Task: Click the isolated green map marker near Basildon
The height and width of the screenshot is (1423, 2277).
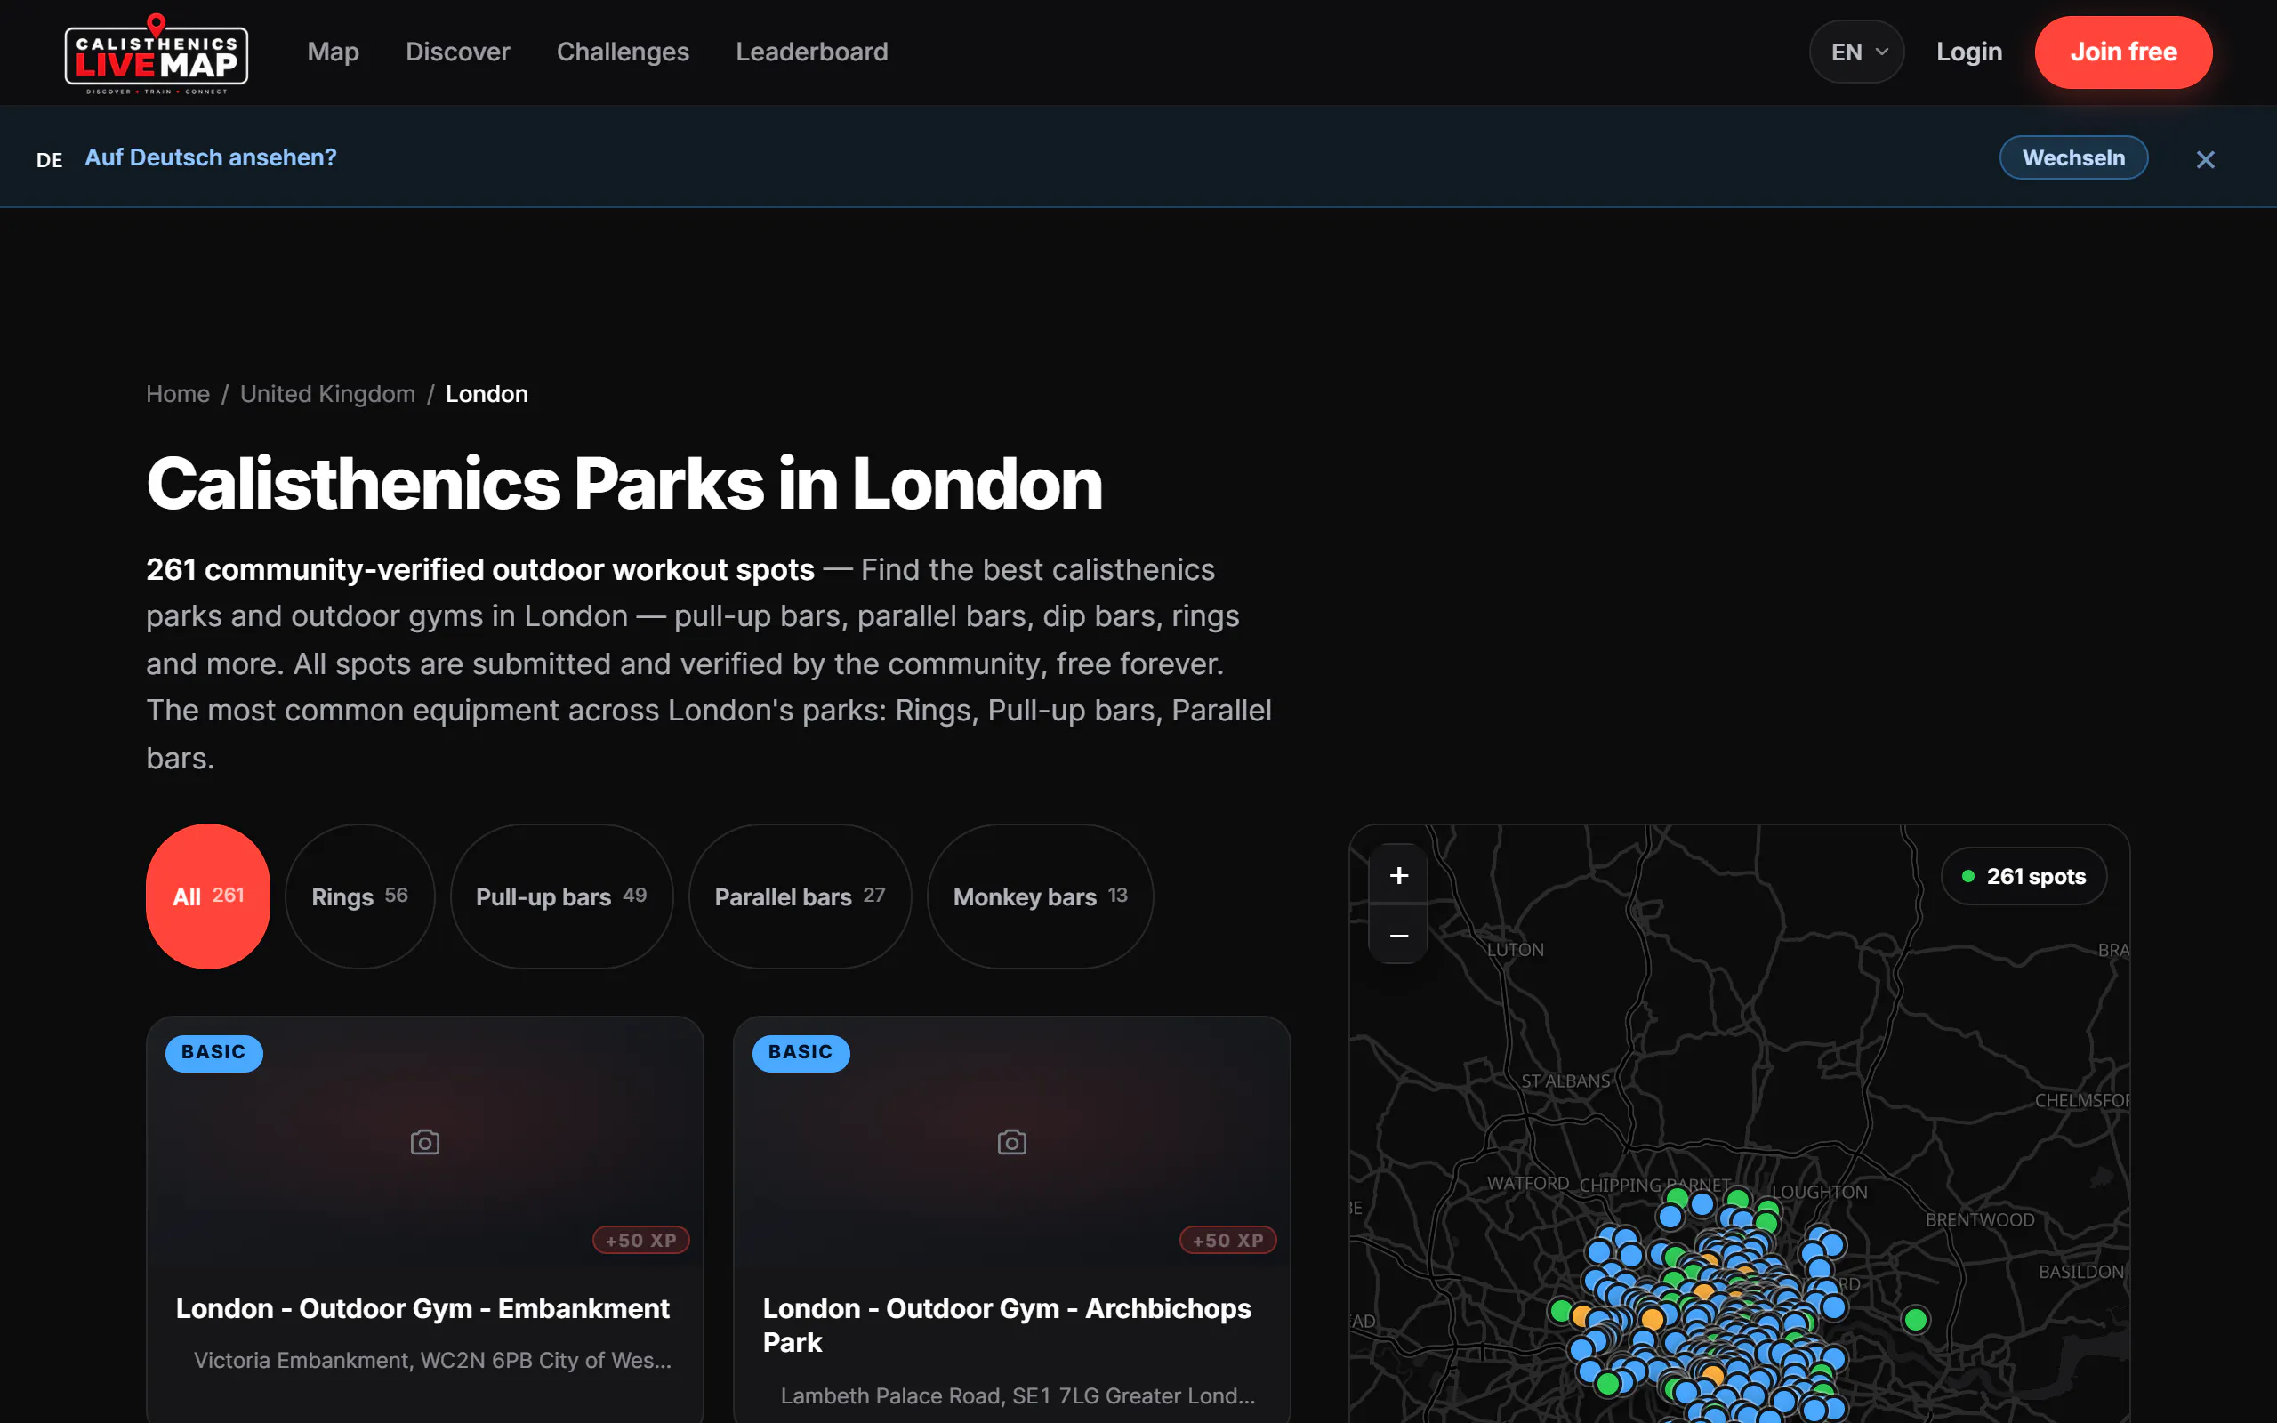Action: point(1916,1320)
